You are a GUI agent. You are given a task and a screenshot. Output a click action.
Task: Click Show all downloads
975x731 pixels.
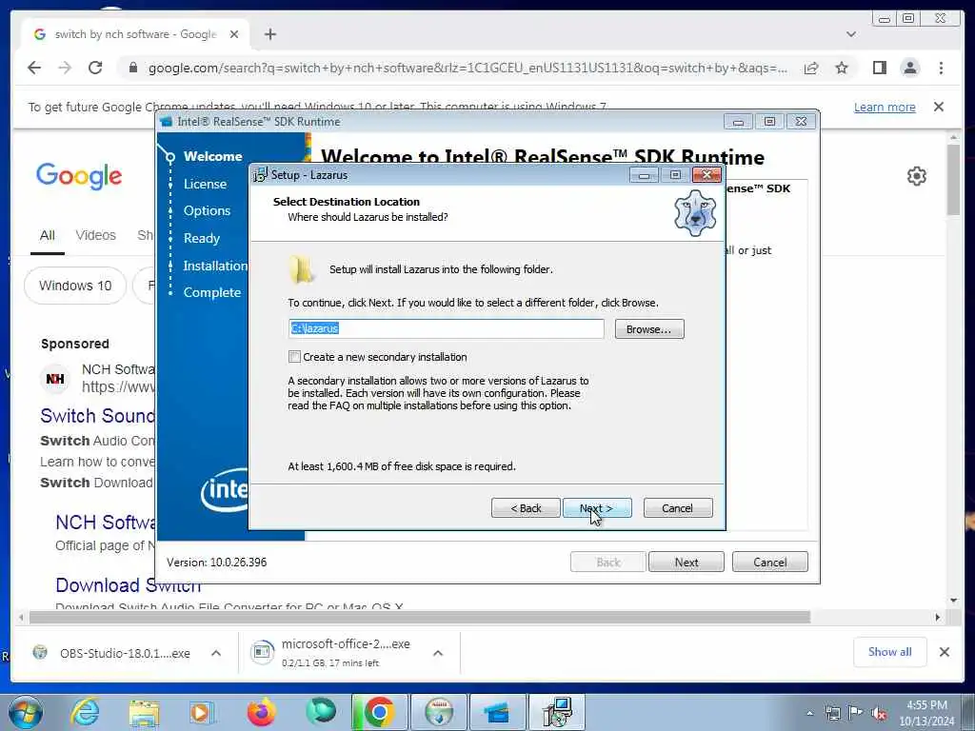click(x=890, y=651)
